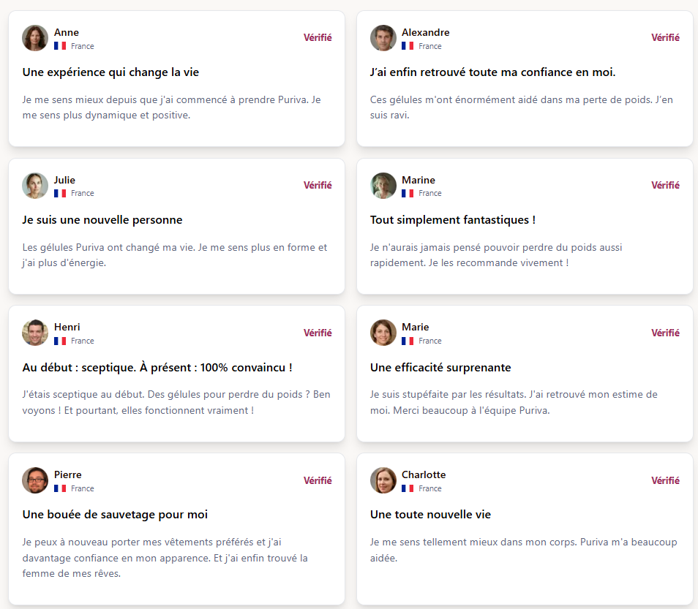The image size is (698, 609).
Task: Click Julie's avatar picture
Action: 35,186
